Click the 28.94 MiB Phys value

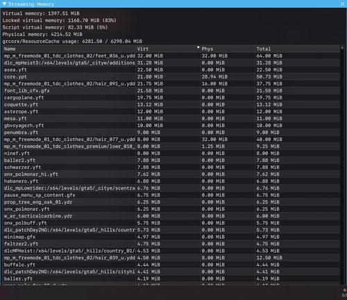coord(214,76)
